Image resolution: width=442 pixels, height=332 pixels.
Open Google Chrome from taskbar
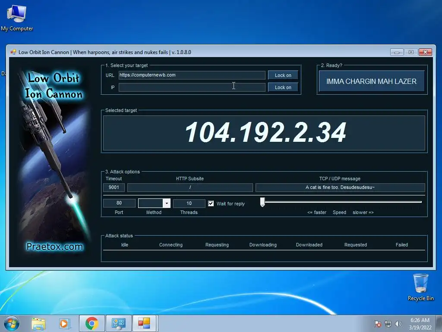(x=92, y=323)
